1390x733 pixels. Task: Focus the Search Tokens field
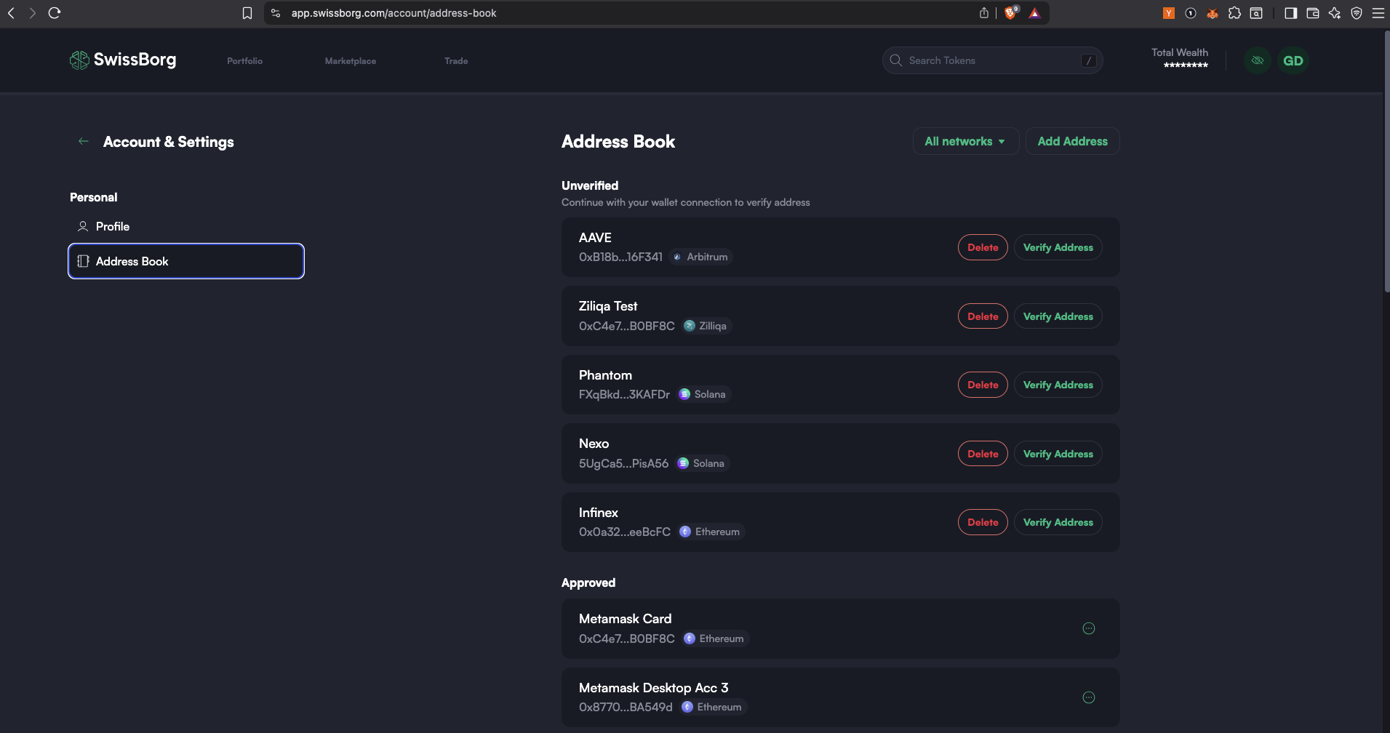[x=992, y=60]
